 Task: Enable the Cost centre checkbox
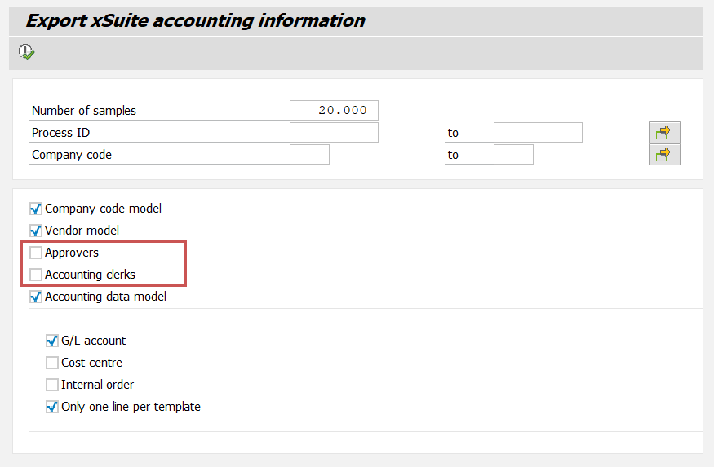pyautogui.click(x=52, y=363)
